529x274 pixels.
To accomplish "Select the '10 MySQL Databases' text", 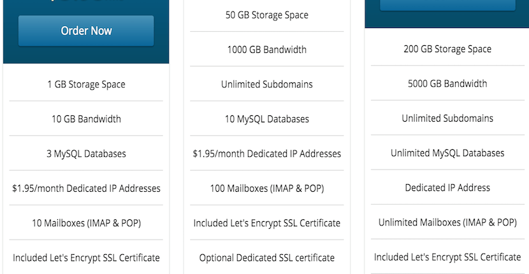I will (x=267, y=119).
